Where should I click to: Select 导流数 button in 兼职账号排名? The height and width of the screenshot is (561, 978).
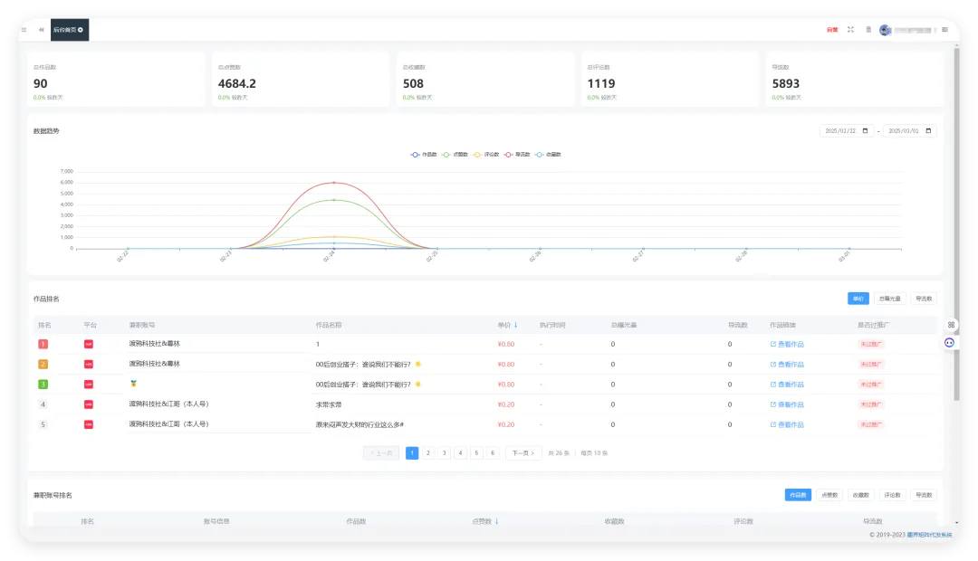click(x=924, y=495)
